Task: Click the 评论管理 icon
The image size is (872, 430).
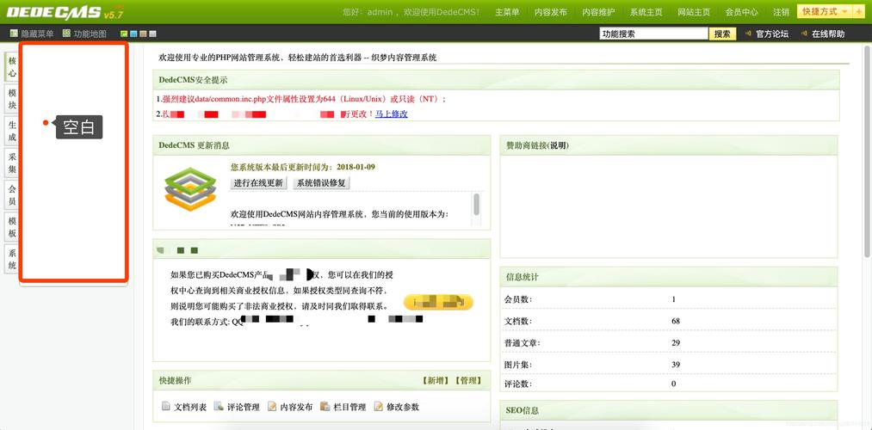Action: coord(219,407)
